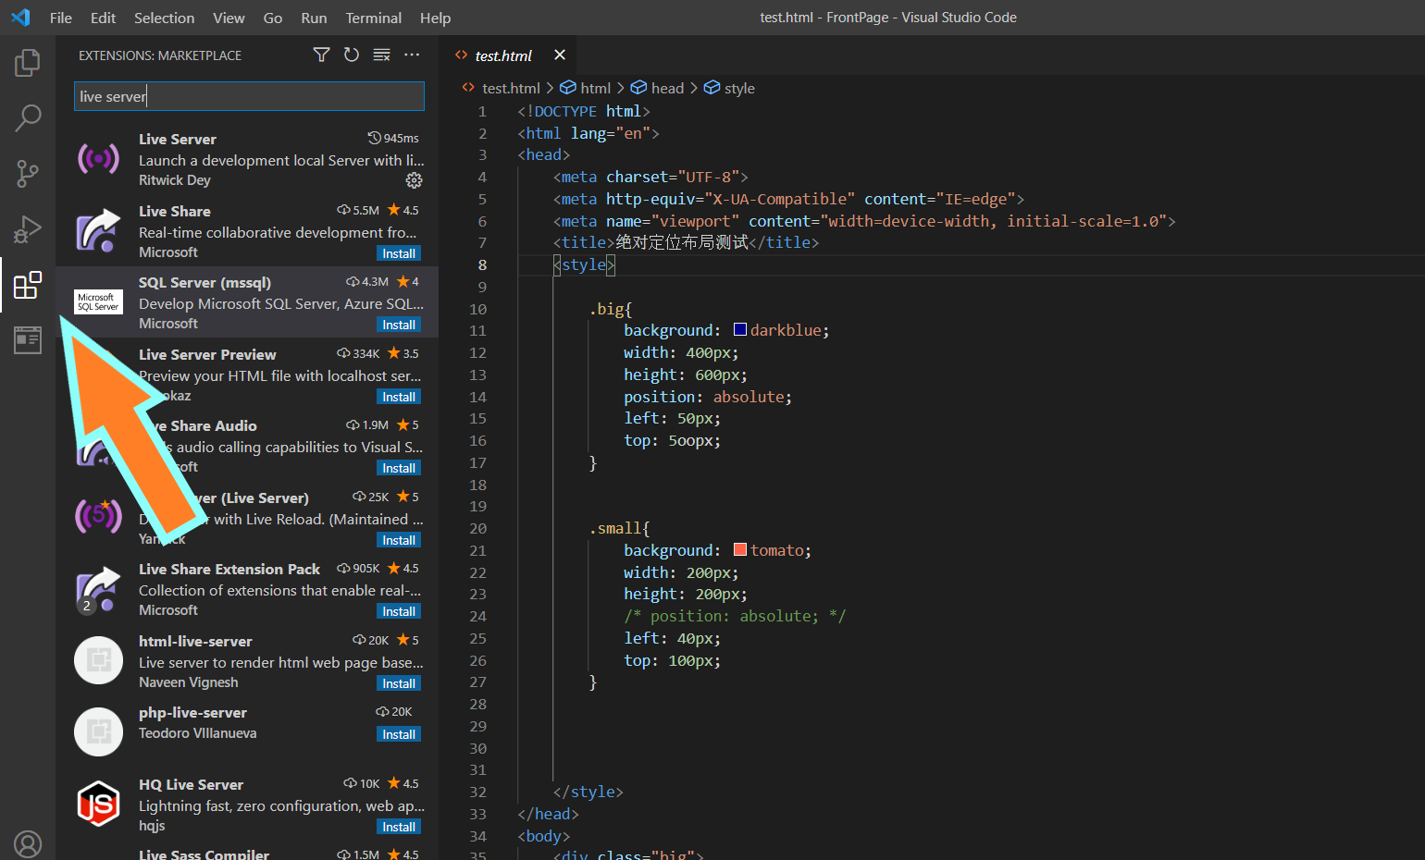This screenshot has width=1425, height=860.
Task: Install the HQ Live Server extension
Action: coord(399,827)
